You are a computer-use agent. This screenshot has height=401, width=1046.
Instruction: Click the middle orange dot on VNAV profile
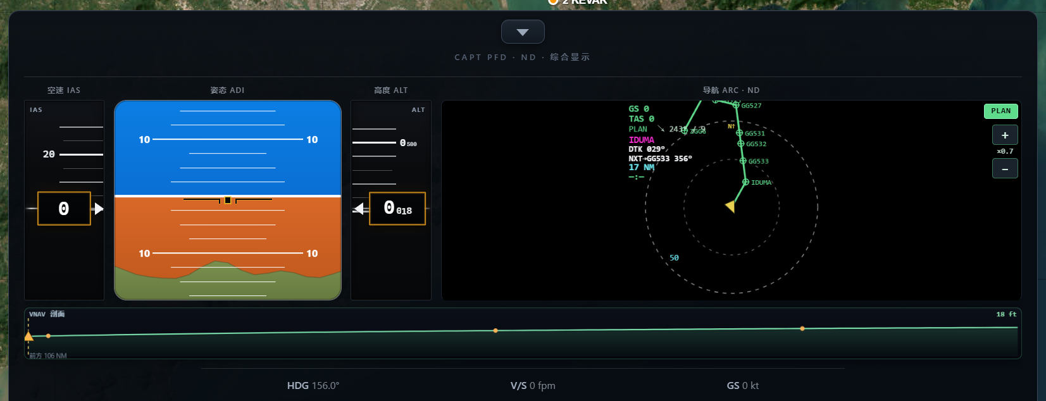pos(495,330)
